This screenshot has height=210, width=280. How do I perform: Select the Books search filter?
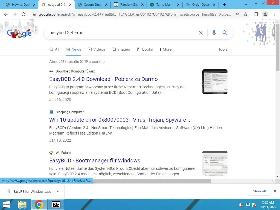pyautogui.click(x=145, y=49)
